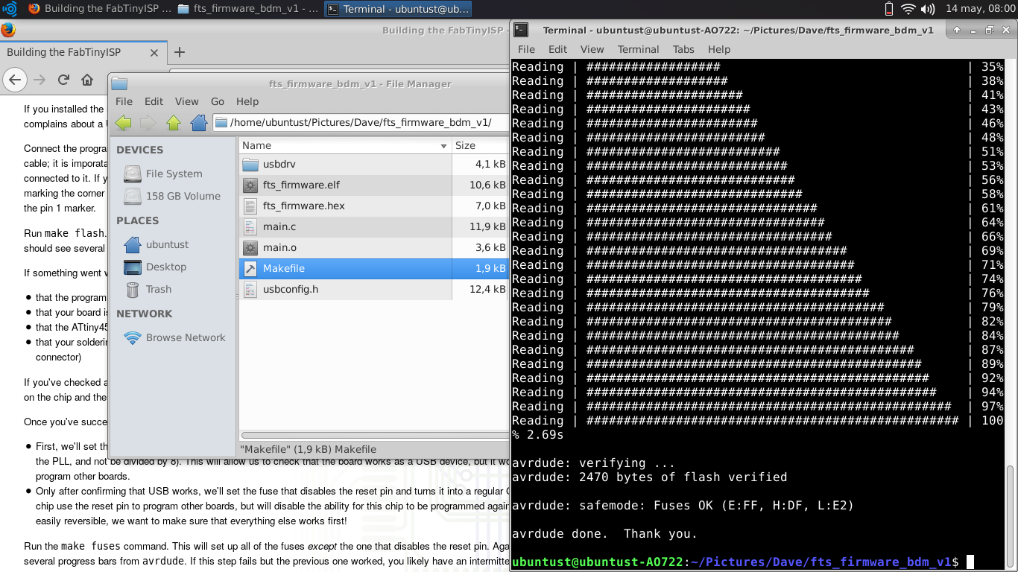Open the Wi-Fi network indicator
The height and width of the screenshot is (572, 1018).
908,9
